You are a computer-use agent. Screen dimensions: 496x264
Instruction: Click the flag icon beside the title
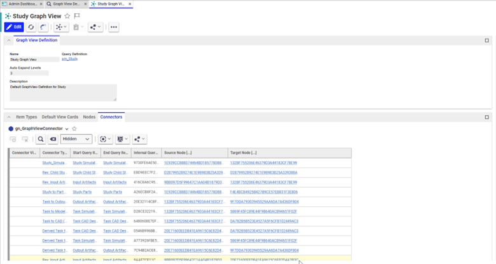click(77, 16)
